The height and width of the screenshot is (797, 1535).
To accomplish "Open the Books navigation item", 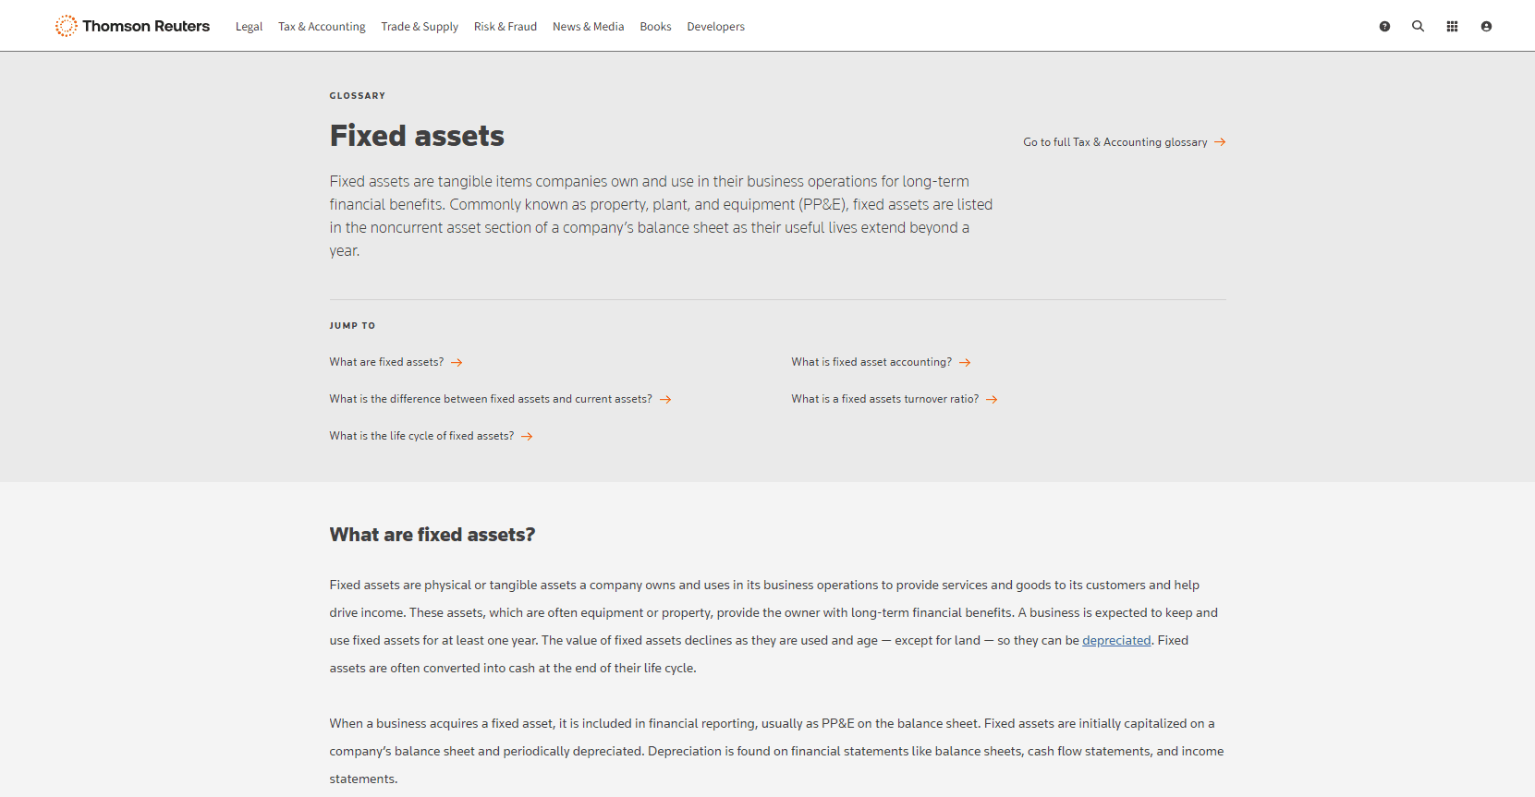I will pyautogui.click(x=655, y=27).
